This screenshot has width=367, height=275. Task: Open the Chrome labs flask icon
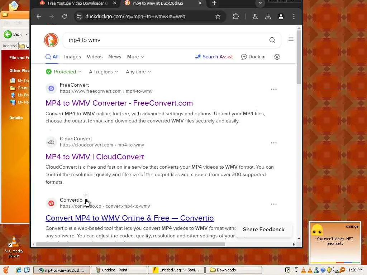[x=255, y=16]
